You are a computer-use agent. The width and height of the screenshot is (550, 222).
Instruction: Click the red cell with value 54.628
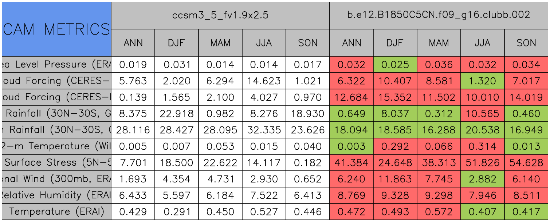[526, 162]
